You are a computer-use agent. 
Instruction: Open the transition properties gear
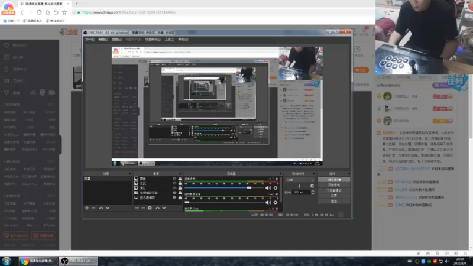point(312,186)
